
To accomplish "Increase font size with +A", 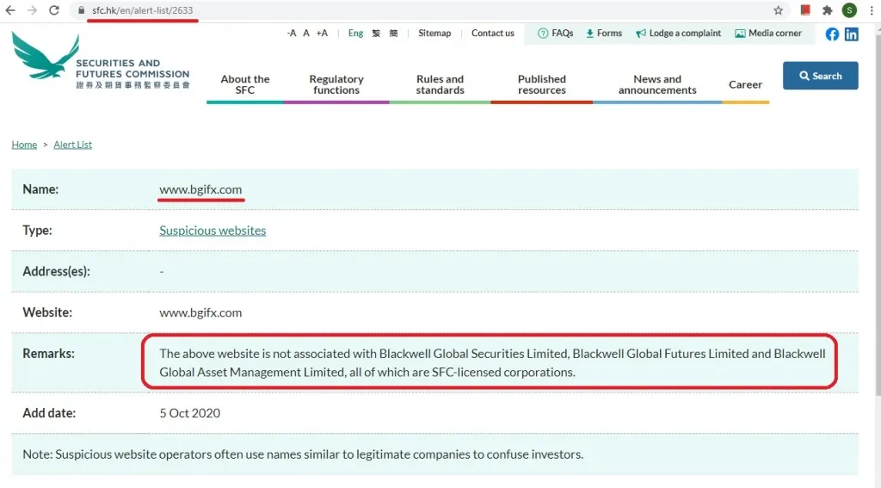I will point(322,34).
